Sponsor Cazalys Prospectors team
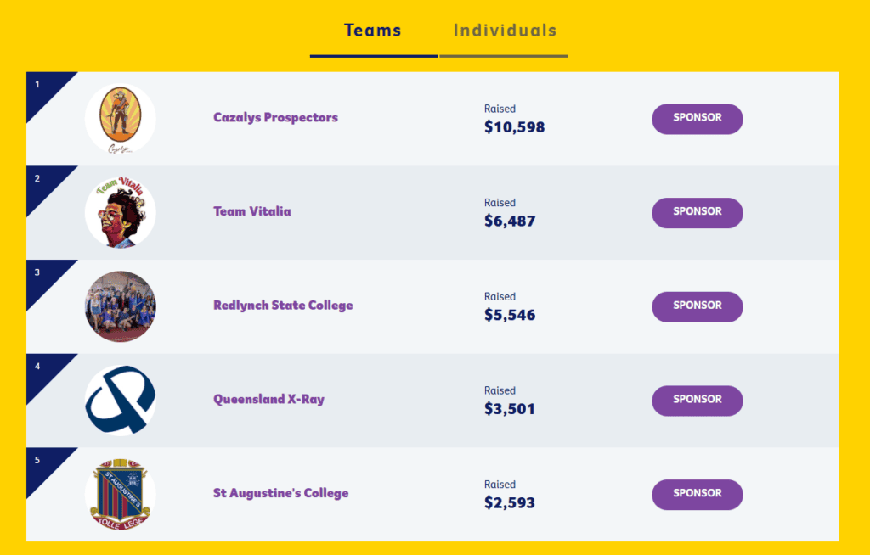Image resolution: width=870 pixels, height=555 pixels. (698, 119)
